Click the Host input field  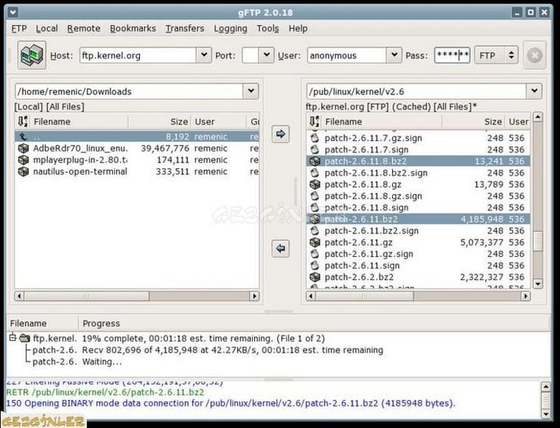[x=138, y=55]
